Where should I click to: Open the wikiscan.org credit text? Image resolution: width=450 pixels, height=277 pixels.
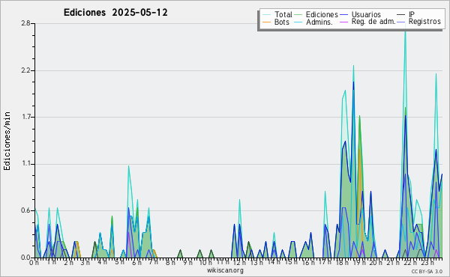[225, 270]
